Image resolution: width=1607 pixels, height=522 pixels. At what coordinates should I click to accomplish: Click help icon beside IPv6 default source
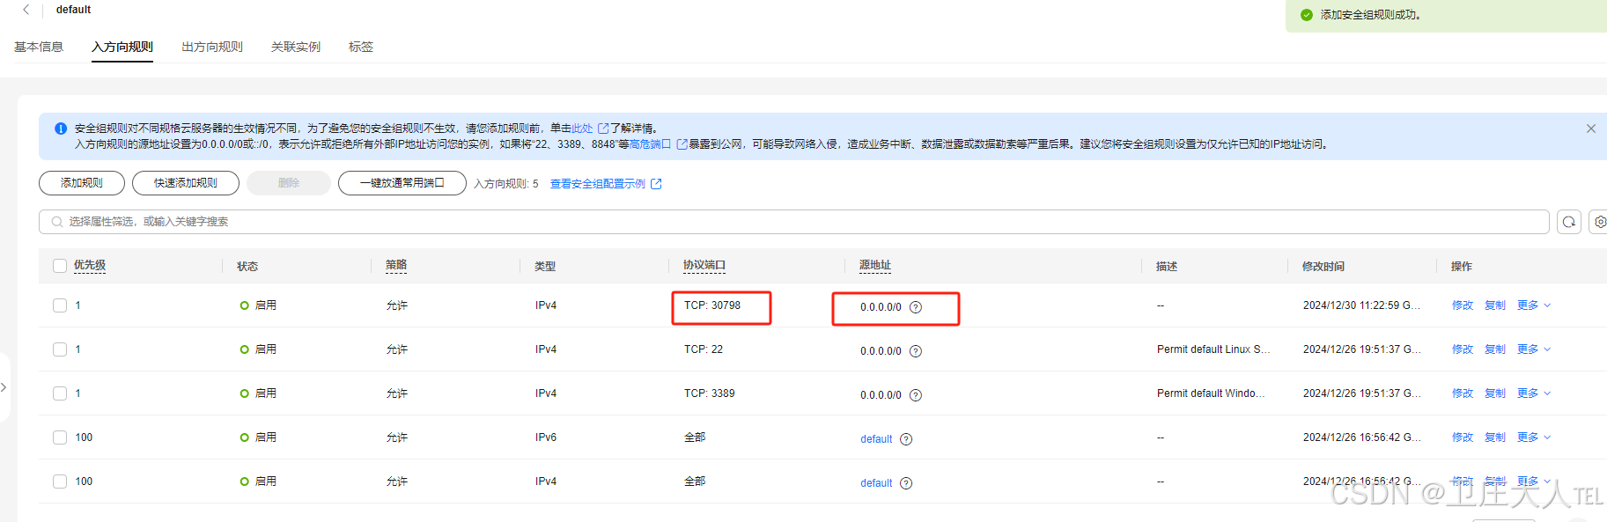(906, 439)
